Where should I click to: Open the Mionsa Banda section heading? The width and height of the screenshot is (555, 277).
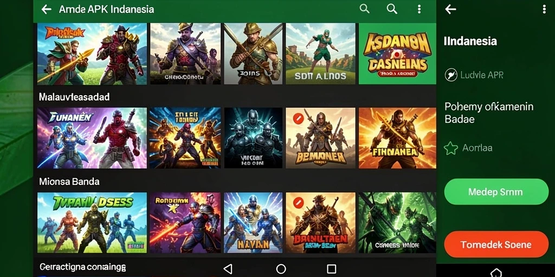point(69,182)
